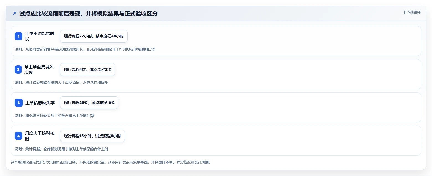Click the 现行流程16小时、试点流程8小时 value chip

(x=92, y=136)
